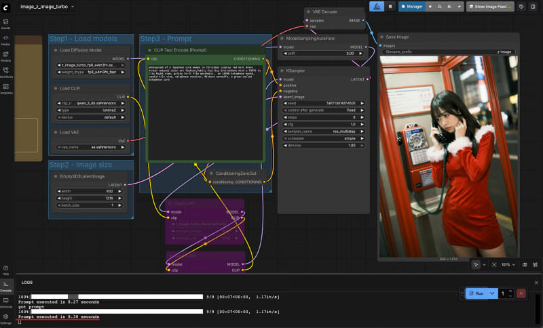
Task: Click the Run button
Action: click(x=476, y=293)
